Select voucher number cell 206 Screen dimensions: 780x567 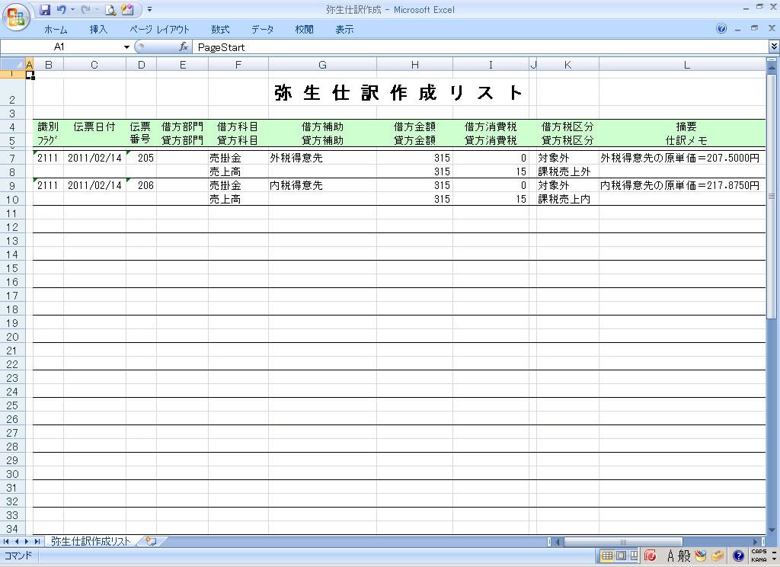141,185
